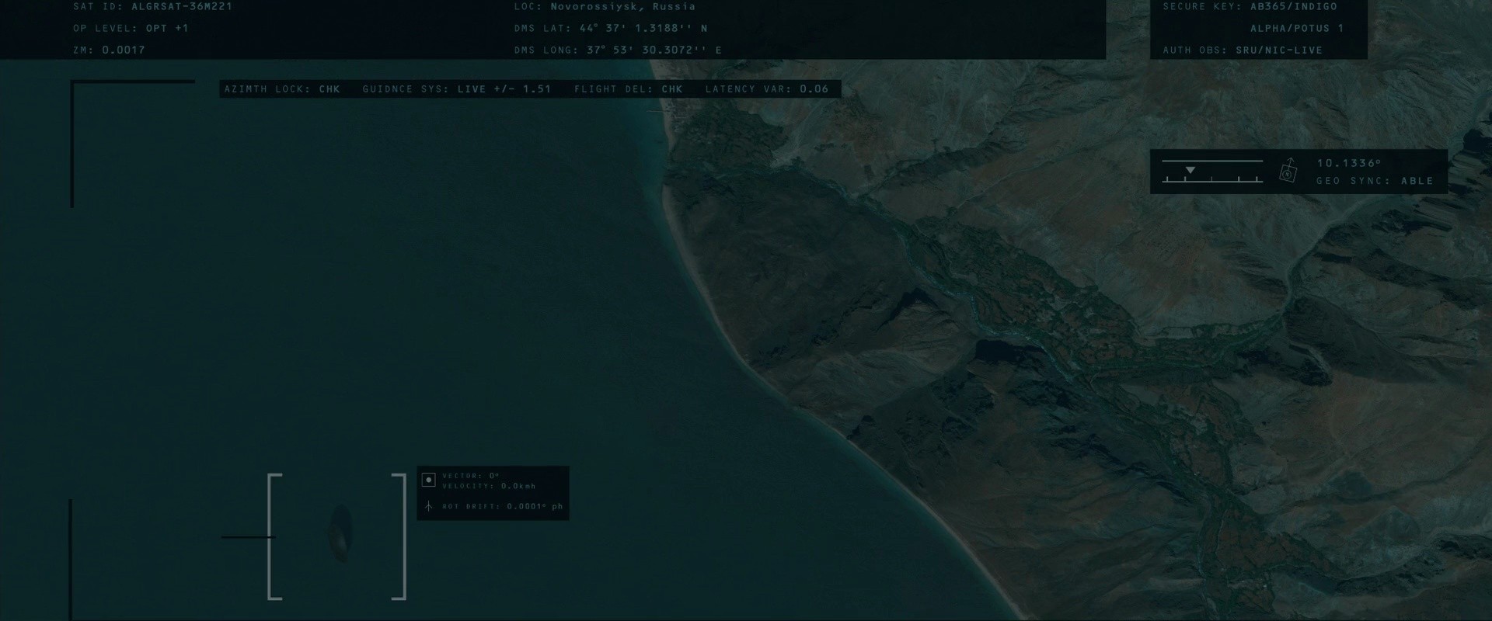Viewport: 1492px width, 621px height.
Task: Click the GUIDNCE SYS LIVE +/- 1.51 reading
Action: [x=504, y=88]
